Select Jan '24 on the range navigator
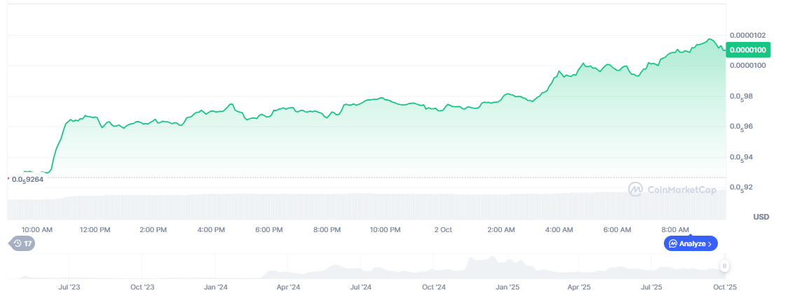 tap(216, 287)
